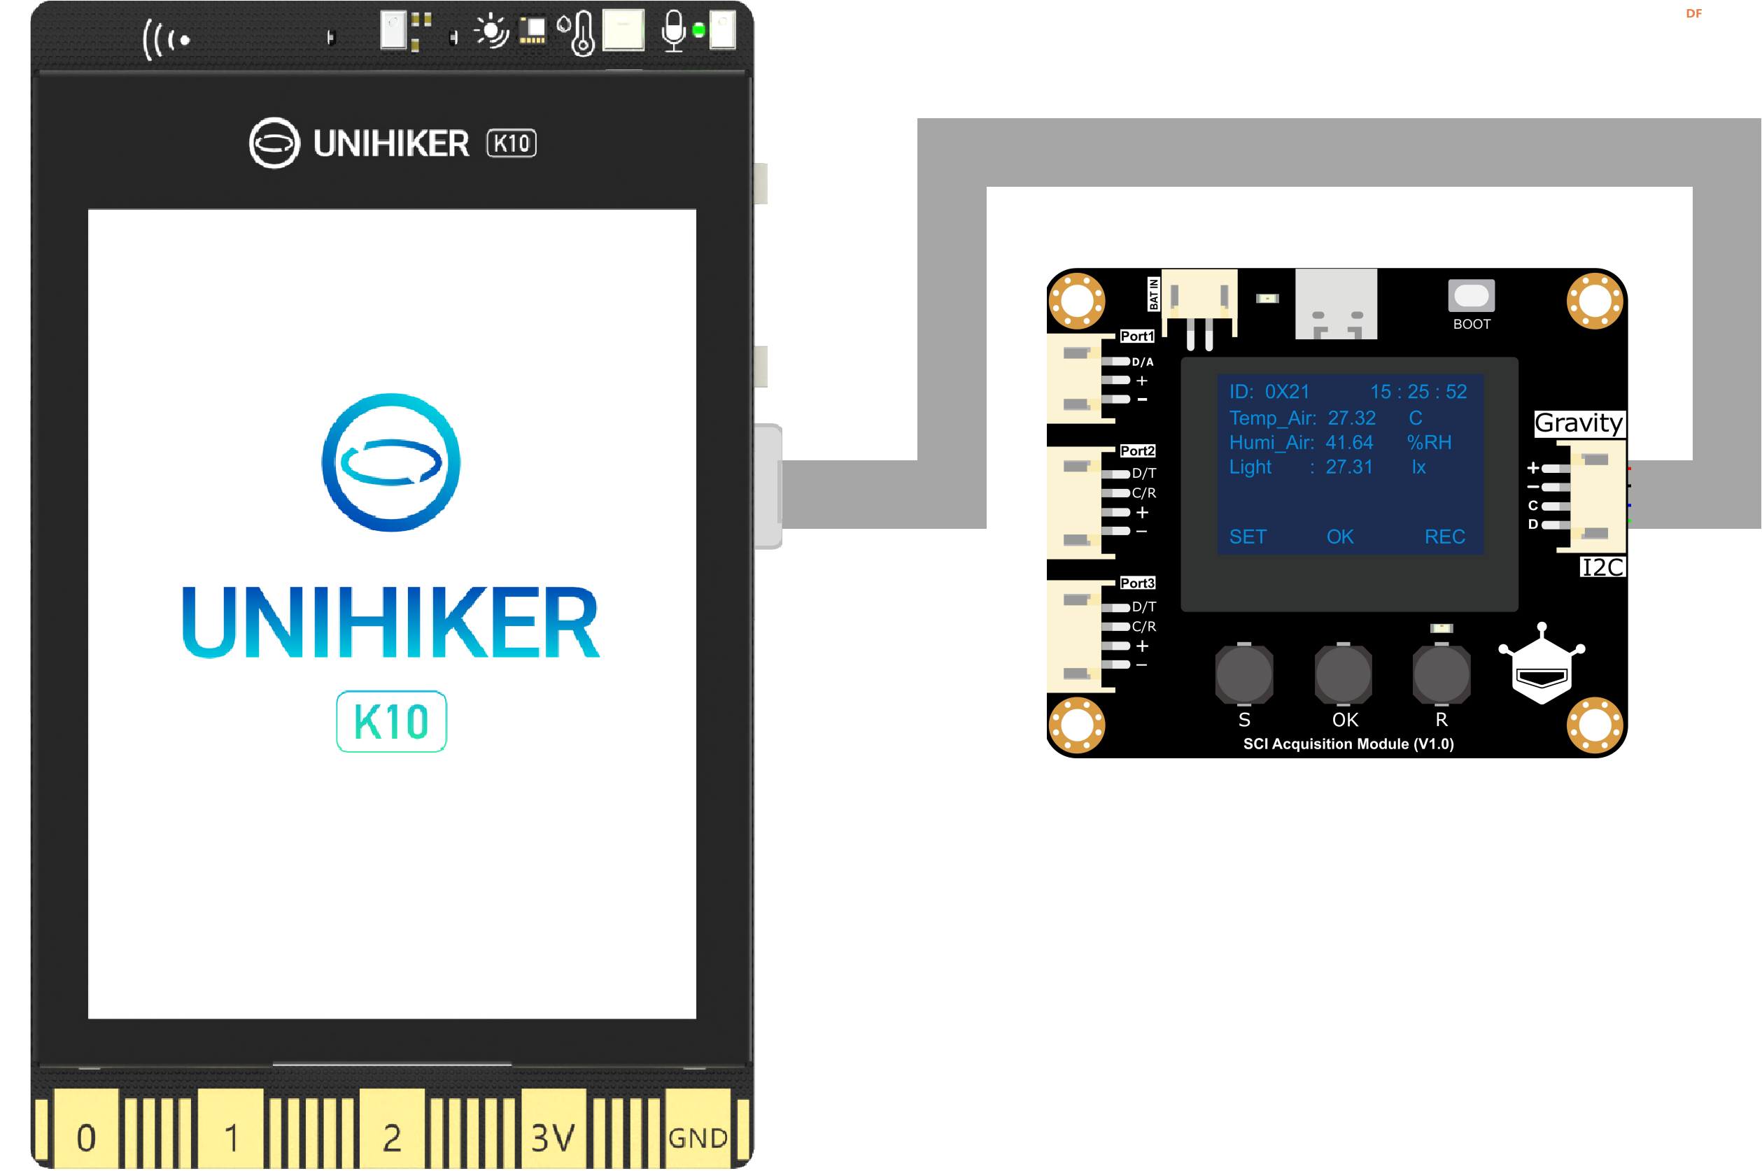Click the "Humi_Air: 41.64" reading
Screen dimensions: 1762x1171
tap(1300, 443)
